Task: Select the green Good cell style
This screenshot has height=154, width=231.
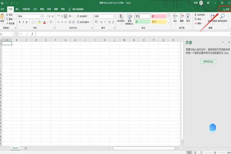Action: pos(142,22)
